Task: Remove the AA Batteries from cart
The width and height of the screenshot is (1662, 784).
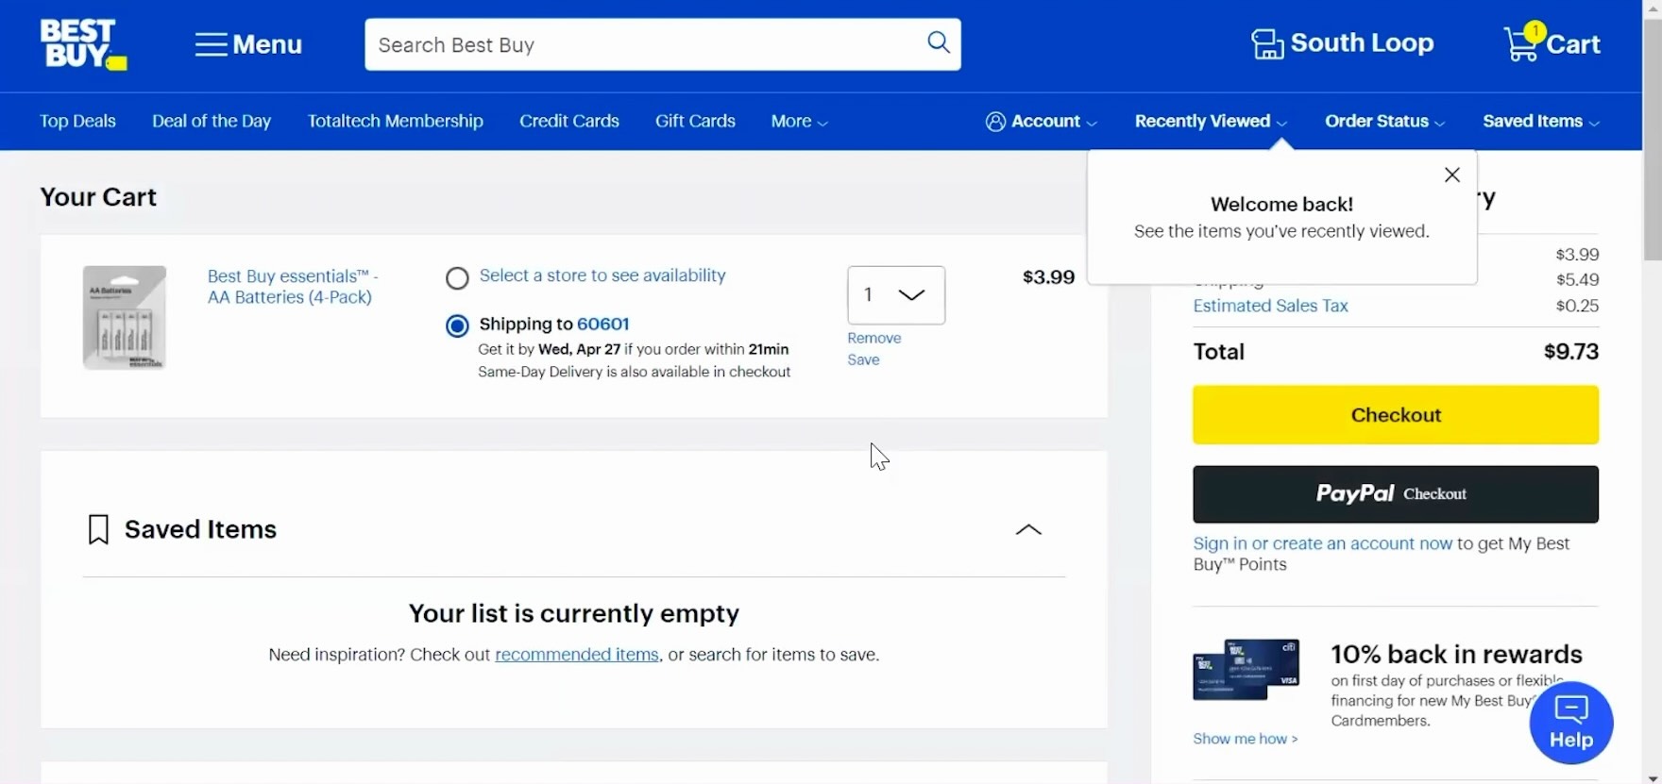Action: (873, 338)
